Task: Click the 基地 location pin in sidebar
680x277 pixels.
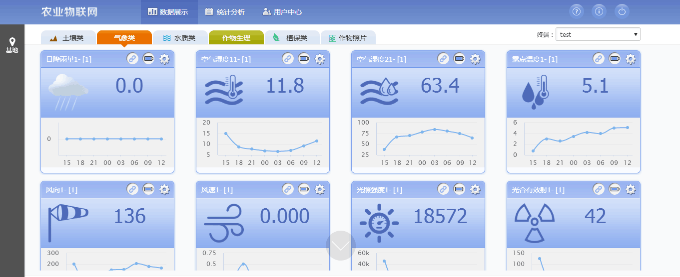Action: point(12,45)
